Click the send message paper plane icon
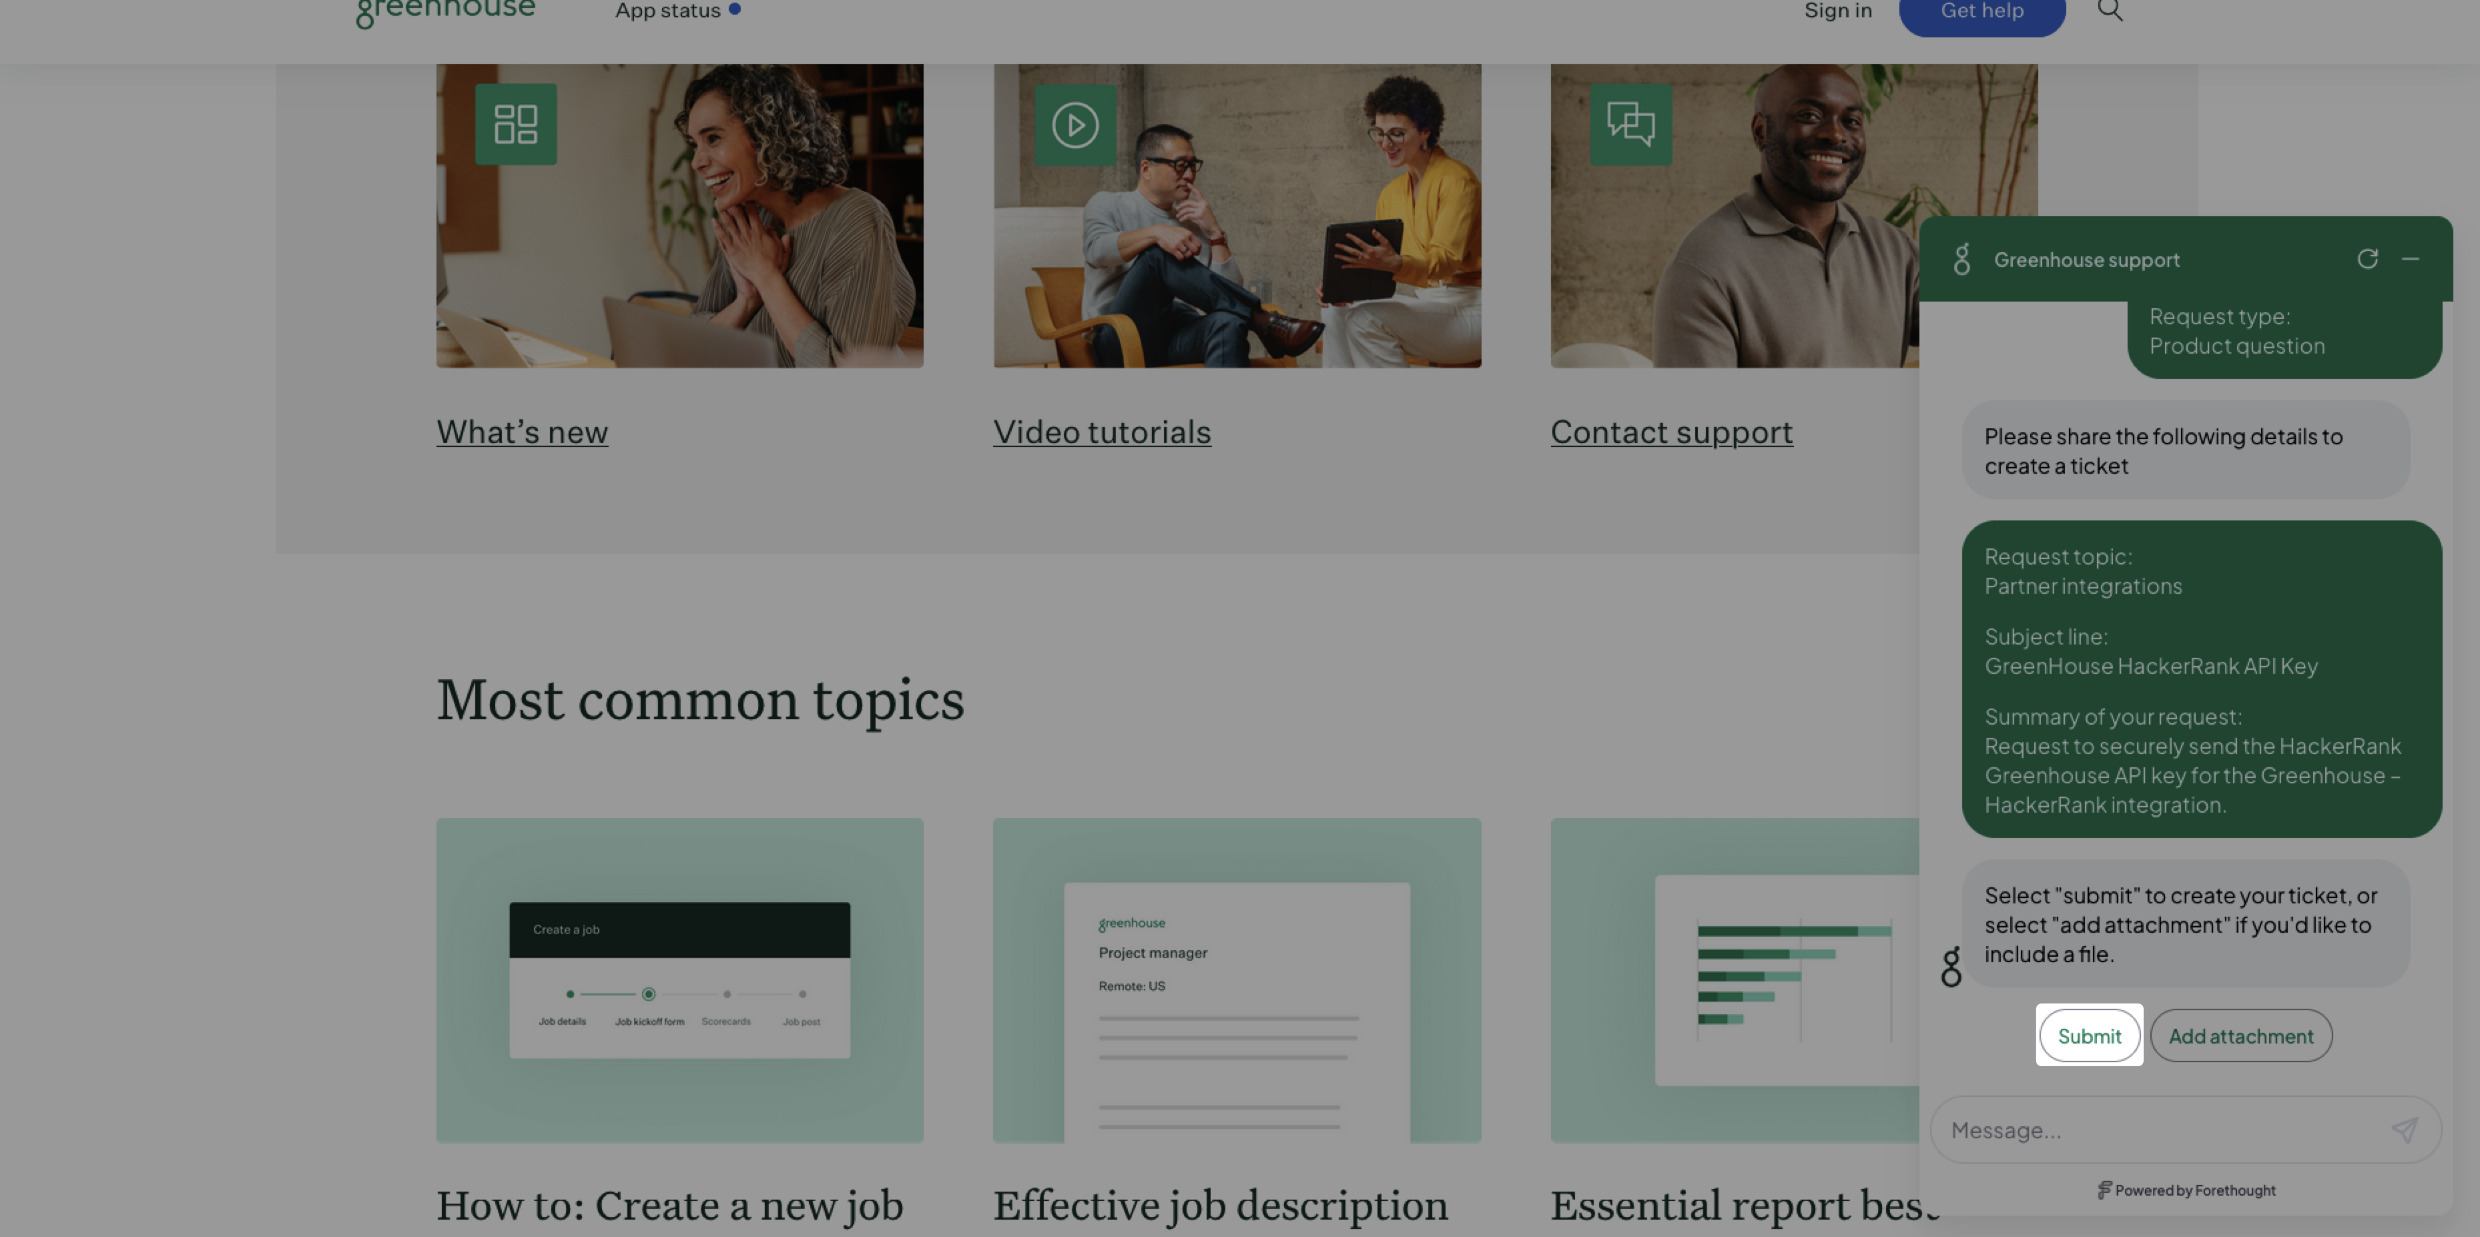Viewport: 2480px width, 1237px height. 2404,1129
